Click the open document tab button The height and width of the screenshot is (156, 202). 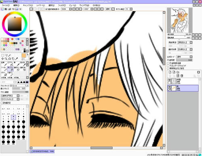pyautogui.click(x=42, y=152)
